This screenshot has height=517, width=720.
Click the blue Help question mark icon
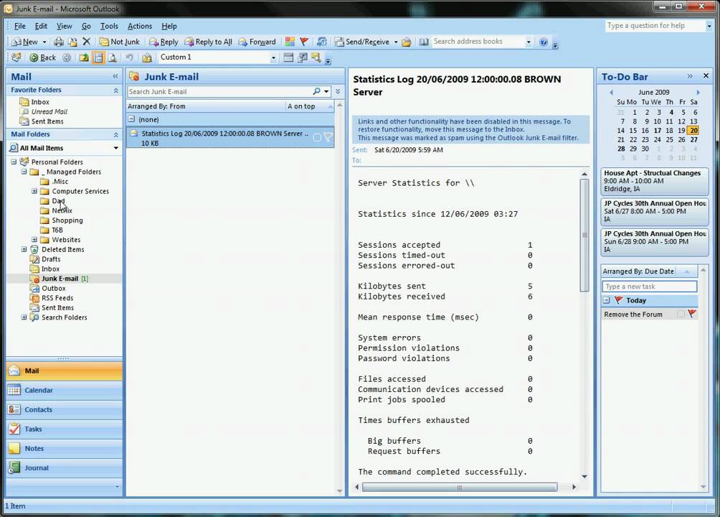pos(544,42)
